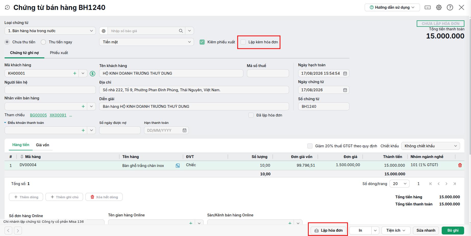Click into the Mã số thuế field
This screenshot has width=471, height=236.
coord(268,73)
